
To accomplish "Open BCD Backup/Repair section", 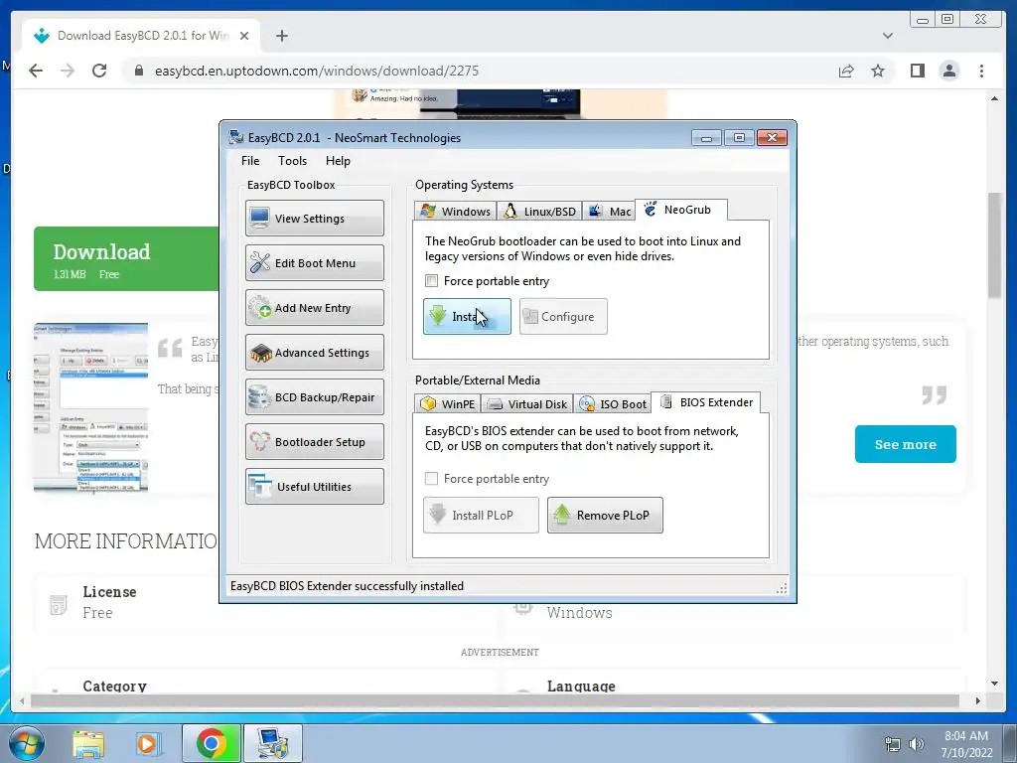I will pyautogui.click(x=315, y=397).
